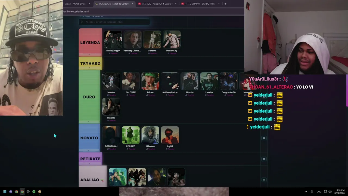Show hidden system tray icons
The height and width of the screenshot is (196, 348).
pyautogui.click(x=306, y=192)
